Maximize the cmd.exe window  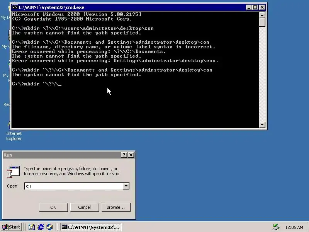(255, 7)
